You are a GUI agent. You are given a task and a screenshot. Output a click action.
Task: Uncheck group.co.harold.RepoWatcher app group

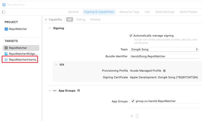pos(133,101)
